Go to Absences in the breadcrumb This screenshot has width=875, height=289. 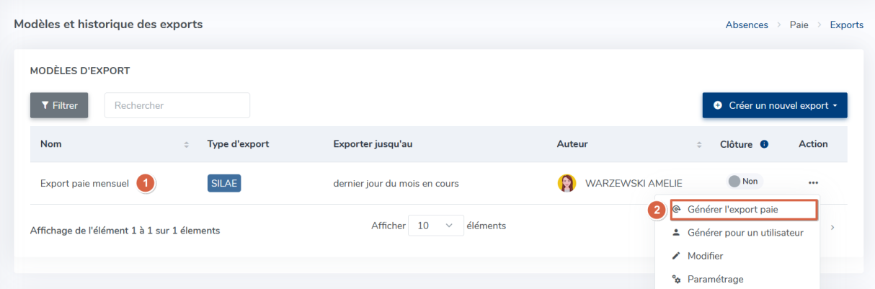click(747, 25)
